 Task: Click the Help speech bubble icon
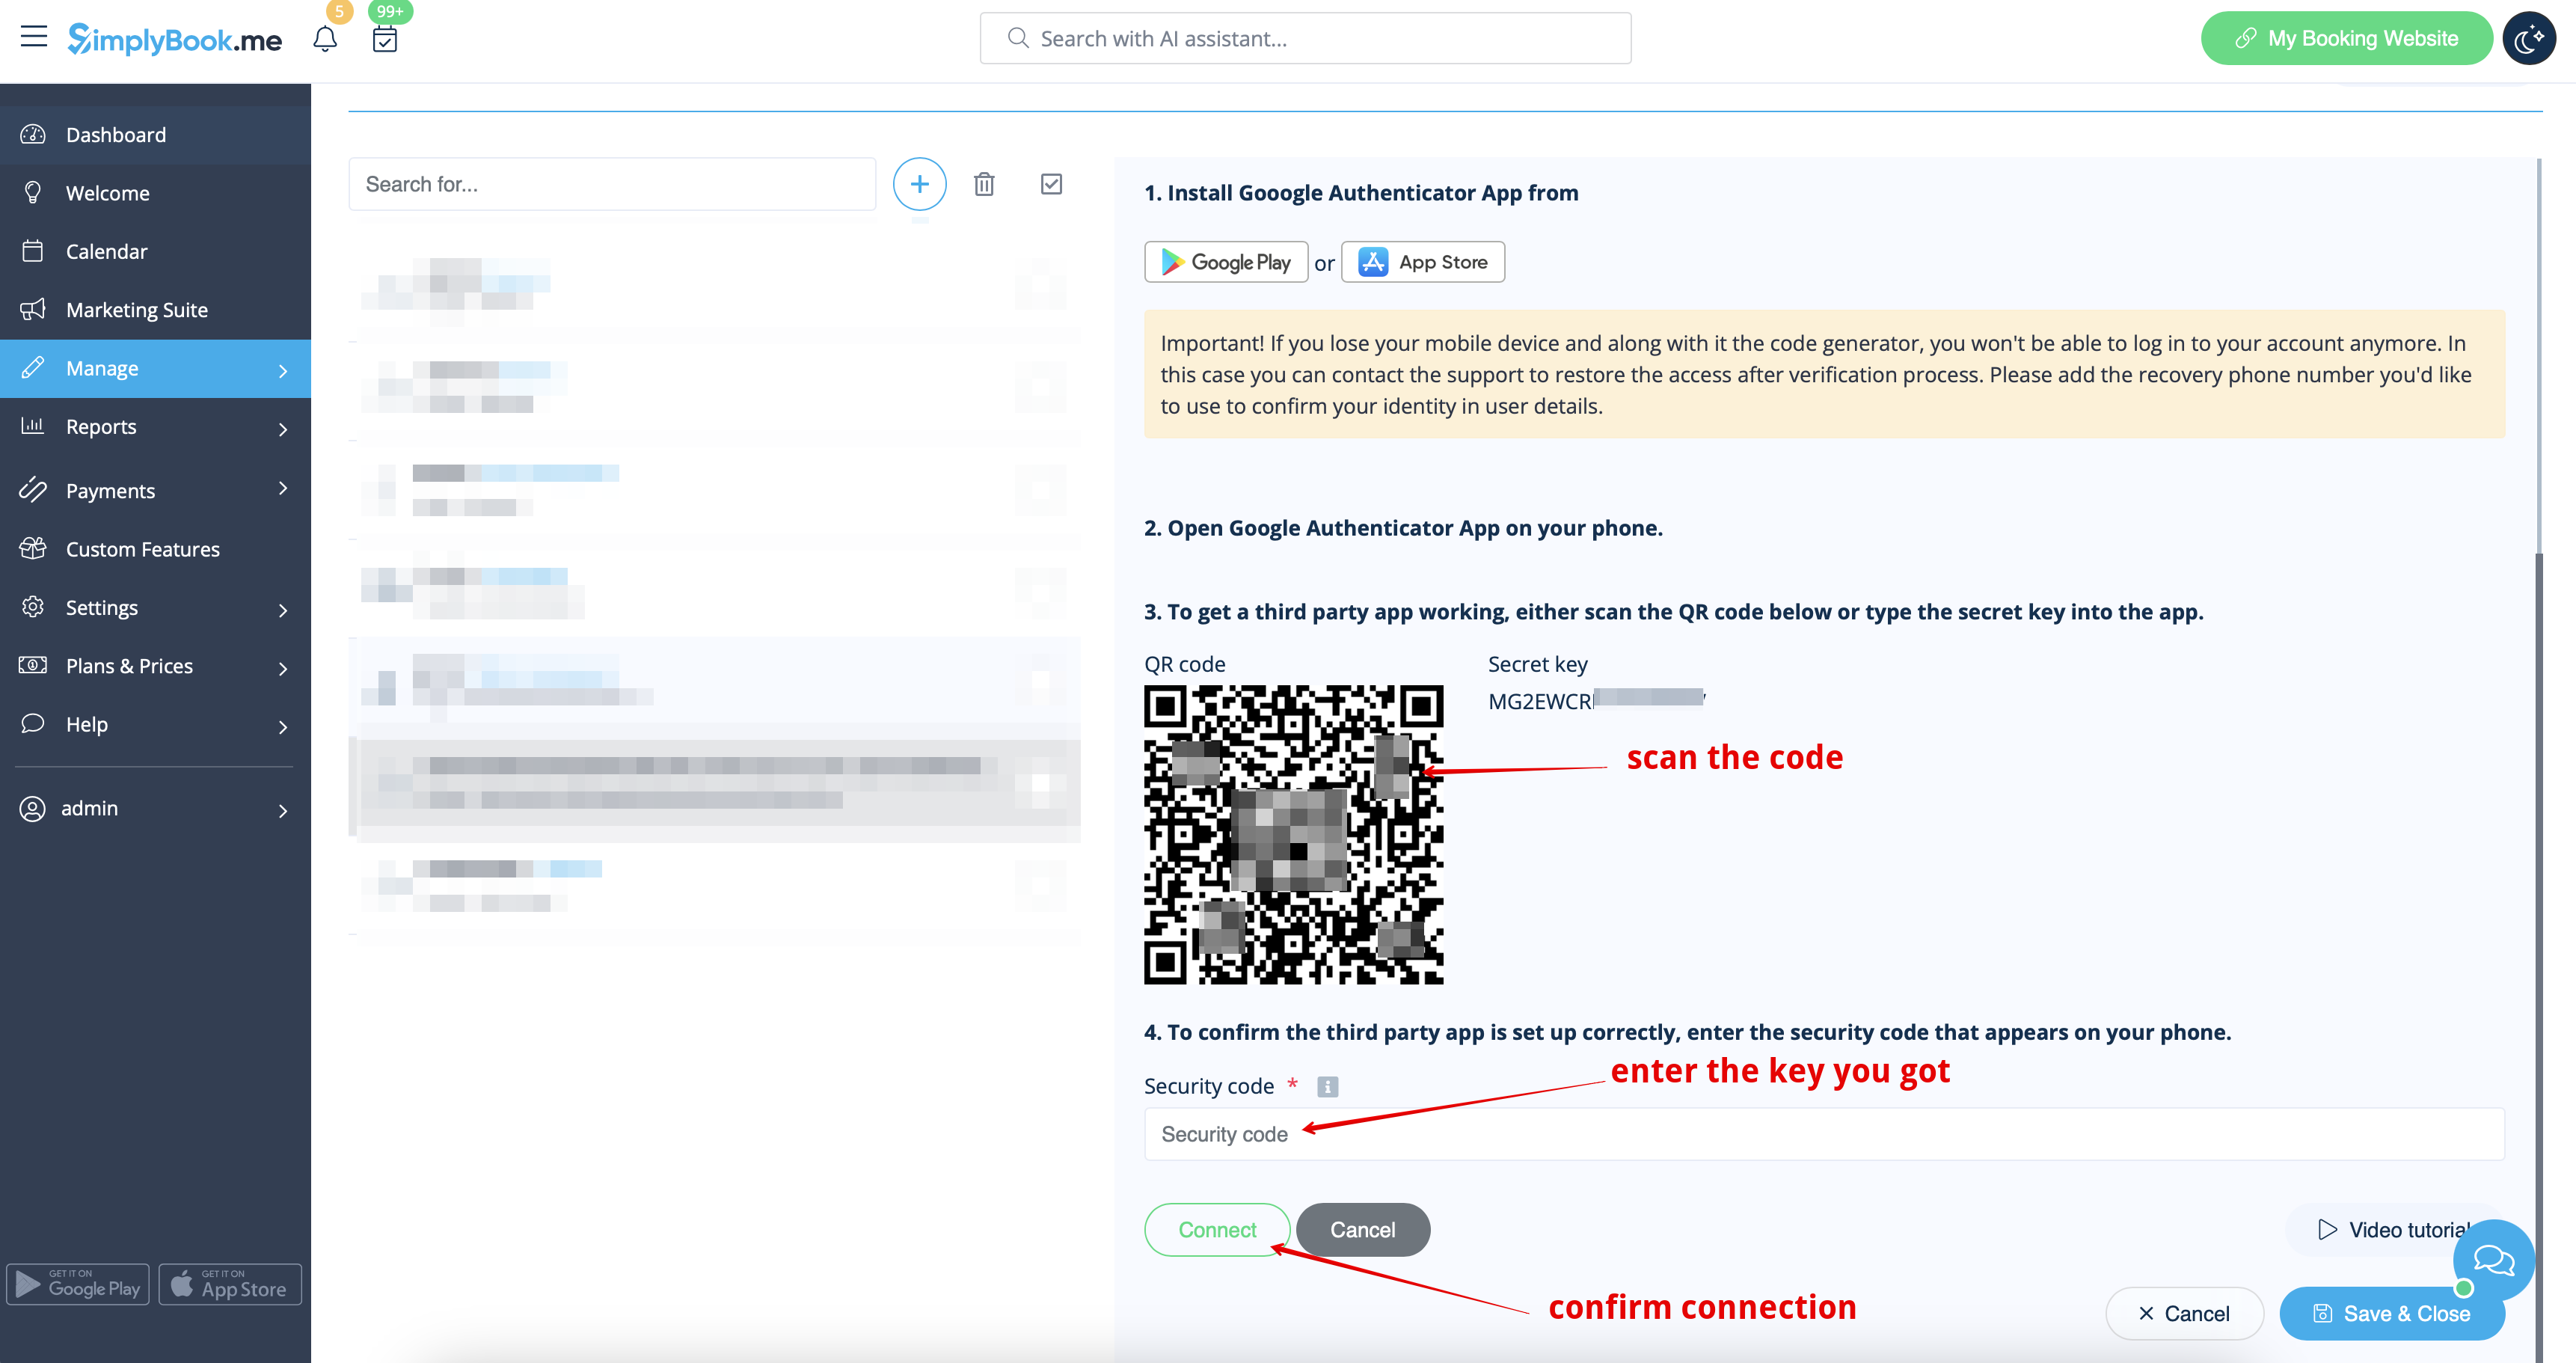[x=33, y=723]
